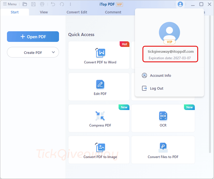
Task: Click the New badge on Compress PDF card
Action: coord(124,107)
